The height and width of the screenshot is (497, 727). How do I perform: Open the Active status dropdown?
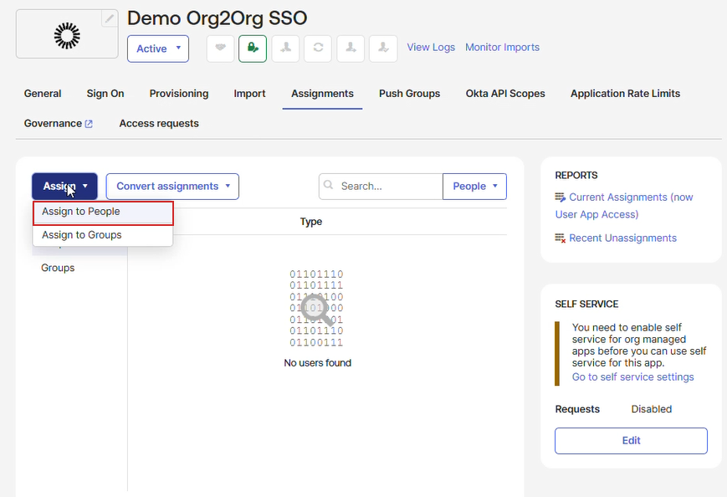click(158, 49)
